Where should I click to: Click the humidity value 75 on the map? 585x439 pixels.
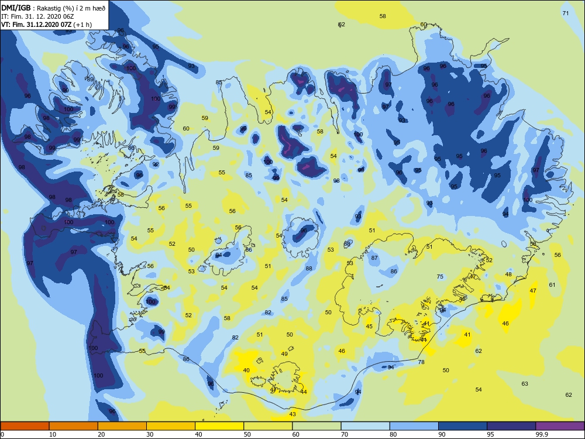441,277
